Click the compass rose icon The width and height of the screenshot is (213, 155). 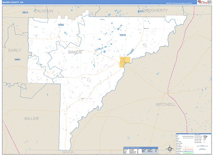tap(170, 149)
